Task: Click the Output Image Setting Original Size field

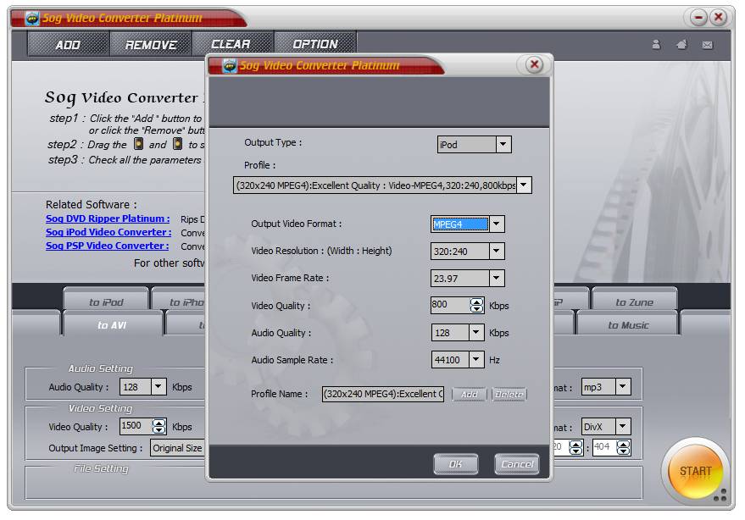Action: tap(177, 448)
